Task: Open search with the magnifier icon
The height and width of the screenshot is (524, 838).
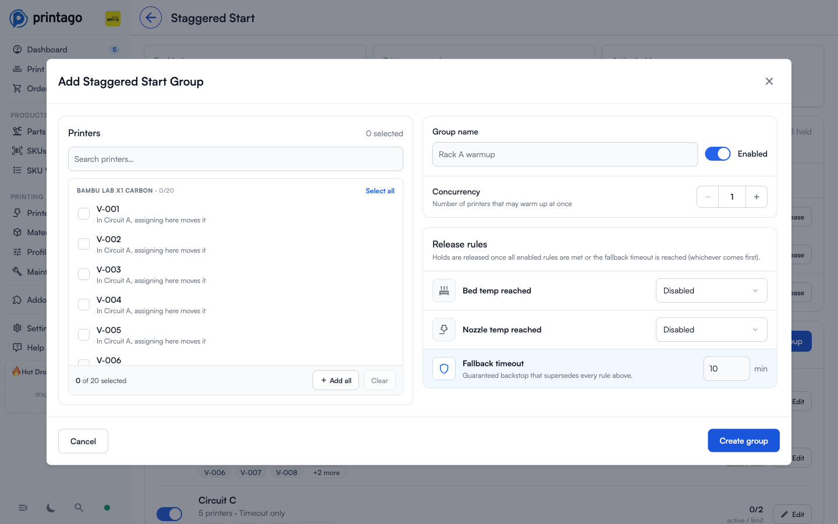Action: click(x=79, y=508)
